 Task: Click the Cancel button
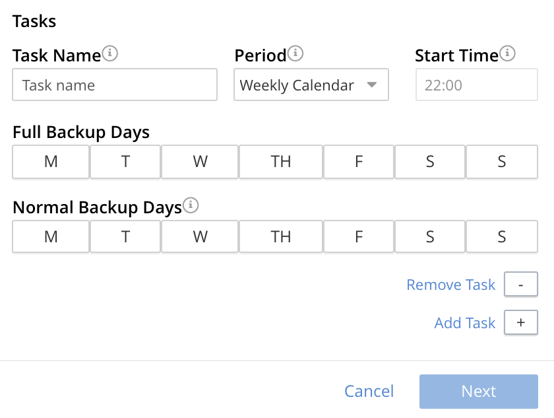(x=369, y=391)
